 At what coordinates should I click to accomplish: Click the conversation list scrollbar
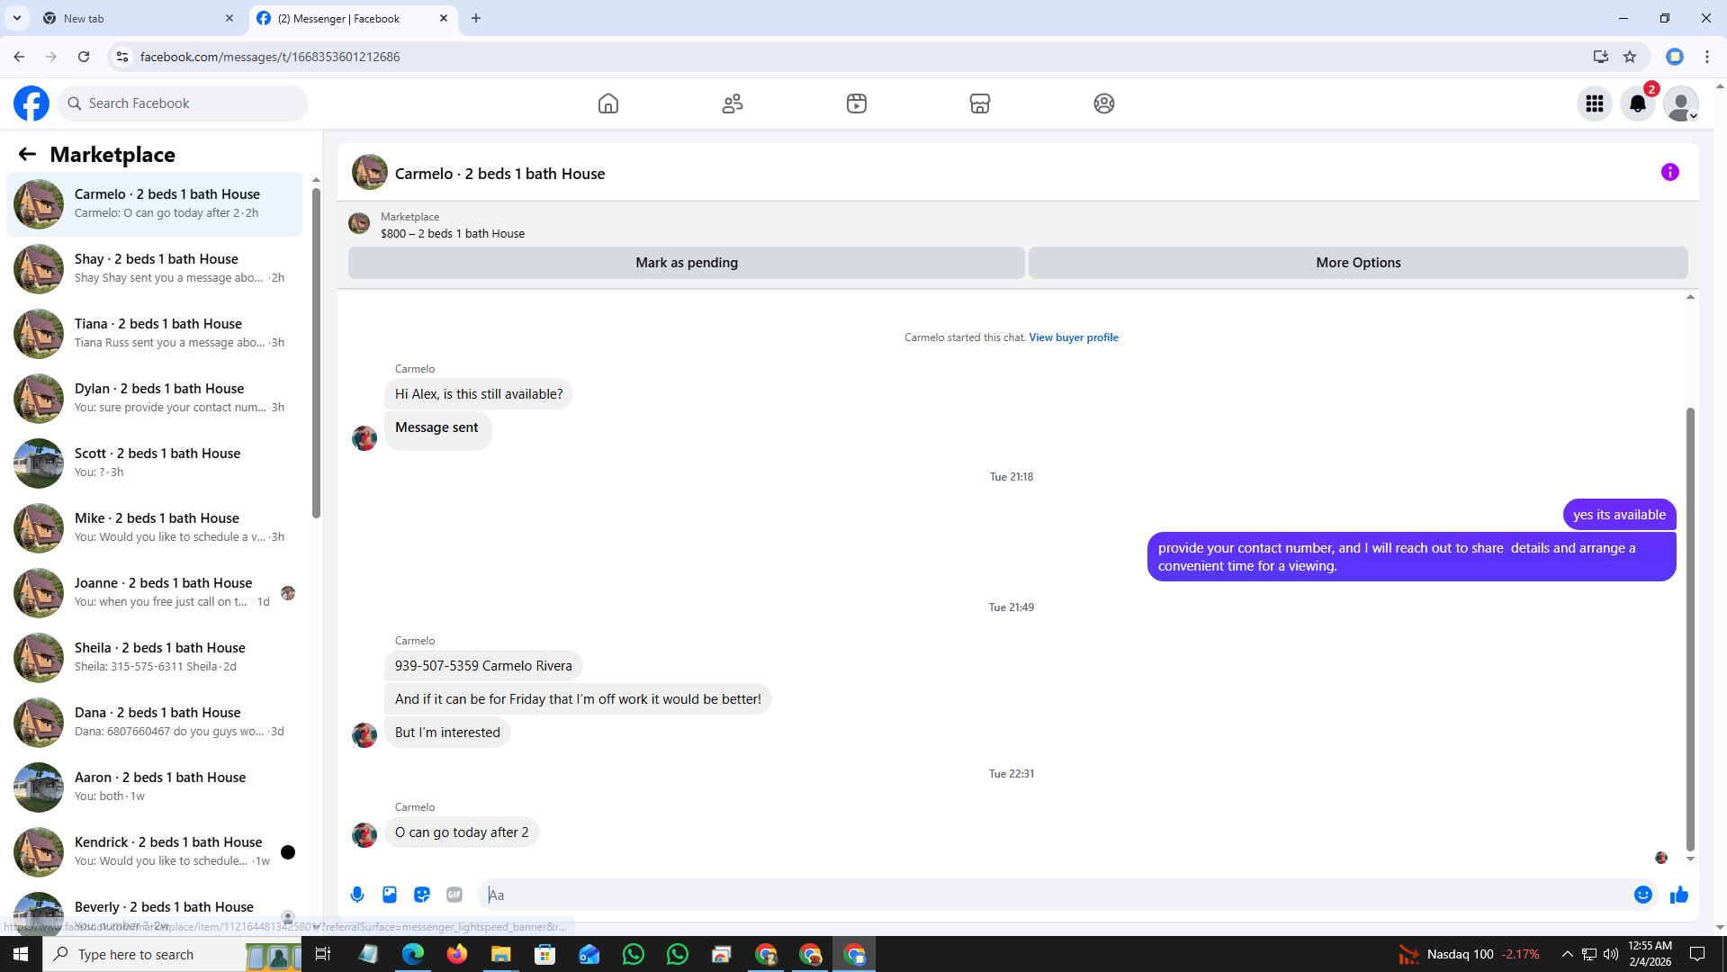316,351
